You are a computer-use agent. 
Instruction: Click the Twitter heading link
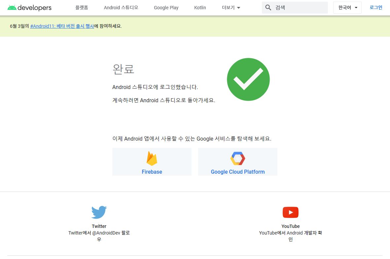[99, 226]
